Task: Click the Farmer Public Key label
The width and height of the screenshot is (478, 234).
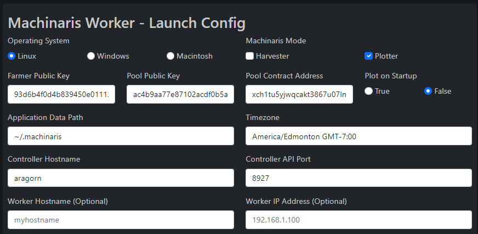Action: point(39,76)
